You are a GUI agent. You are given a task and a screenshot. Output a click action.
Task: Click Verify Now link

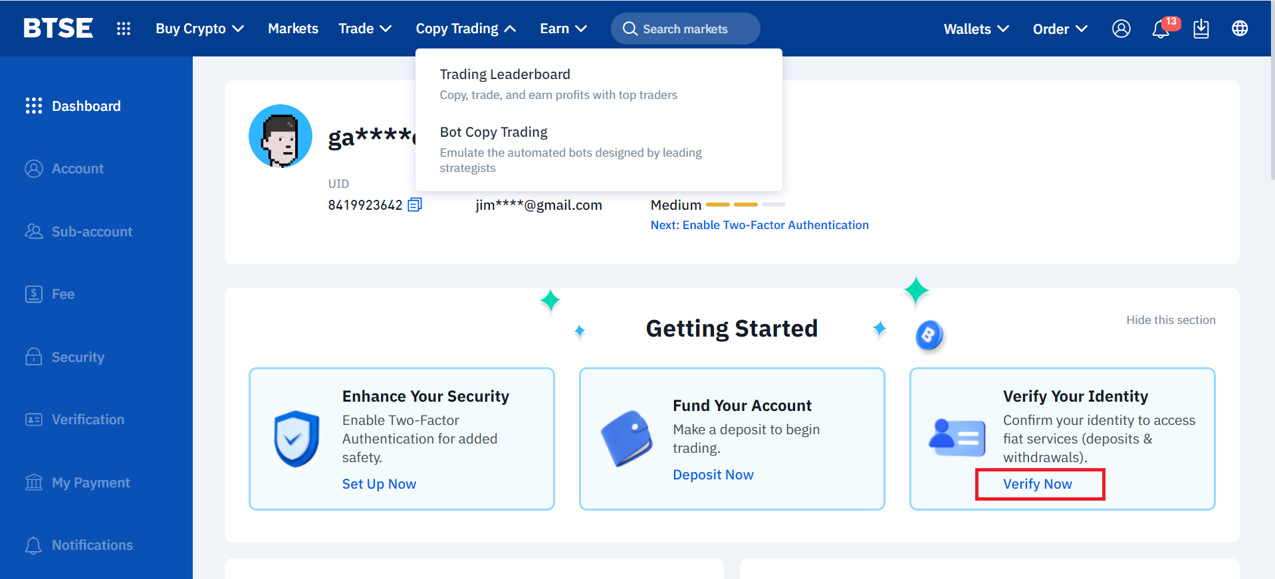click(x=1037, y=484)
